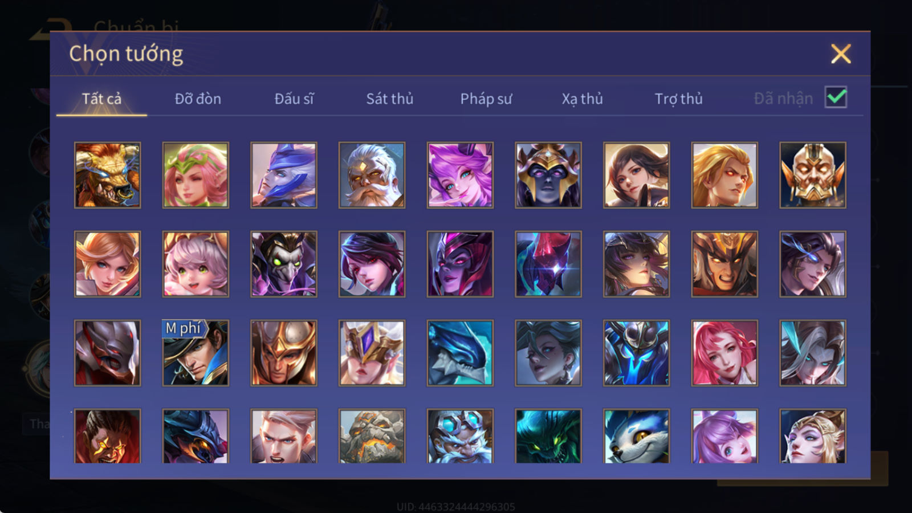Select the golden bull hero portrait
Image resolution: width=912 pixels, height=513 pixels.
click(107, 175)
